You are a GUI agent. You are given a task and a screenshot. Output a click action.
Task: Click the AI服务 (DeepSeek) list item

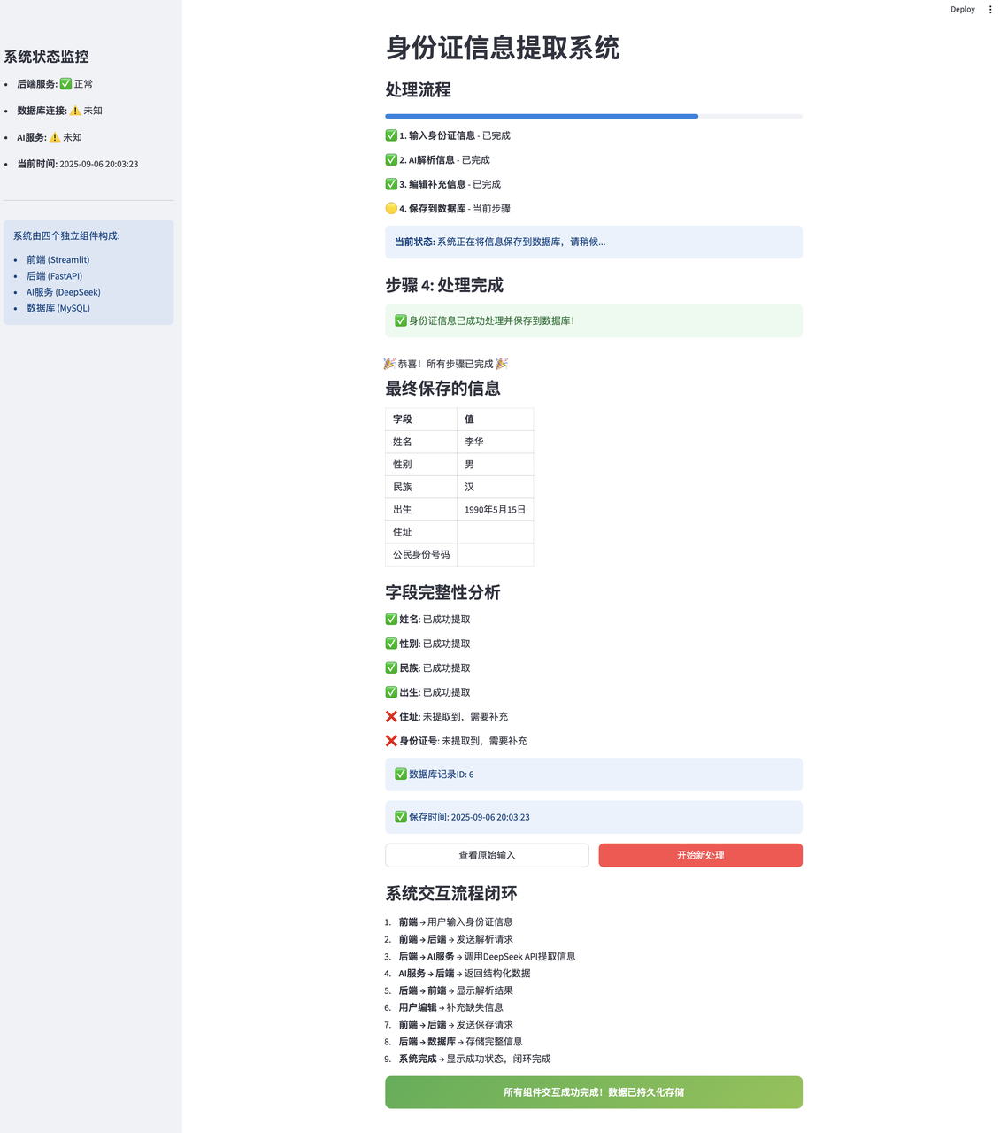point(64,292)
